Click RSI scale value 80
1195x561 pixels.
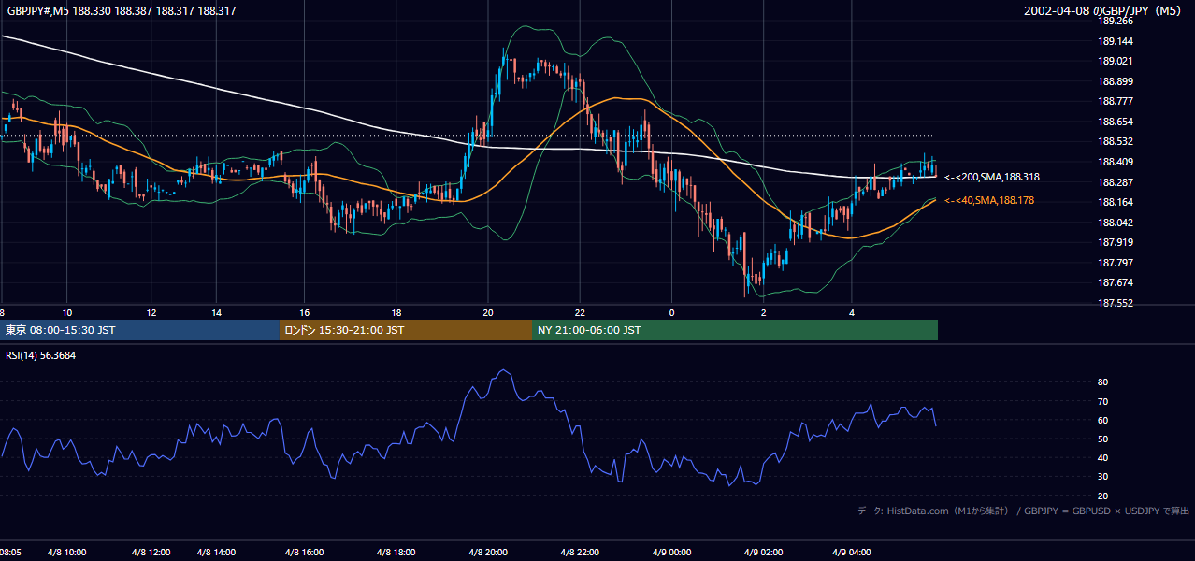pos(1102,382)
